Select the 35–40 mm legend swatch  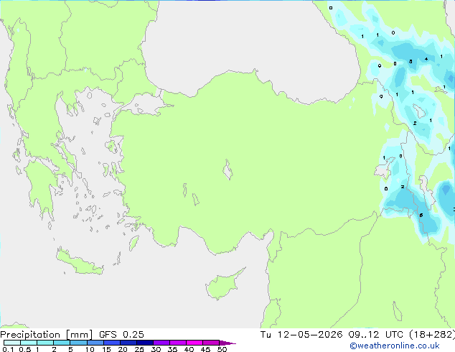click(178, 343)
